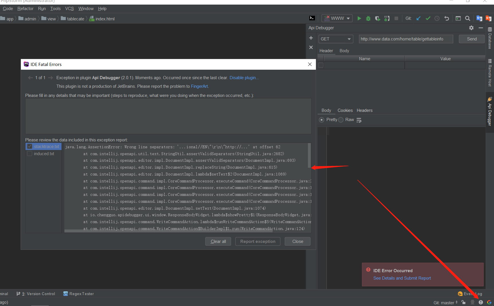Screen dimensions: 494x306
Task: Select the Raw radio button
Action: [341, 120]
